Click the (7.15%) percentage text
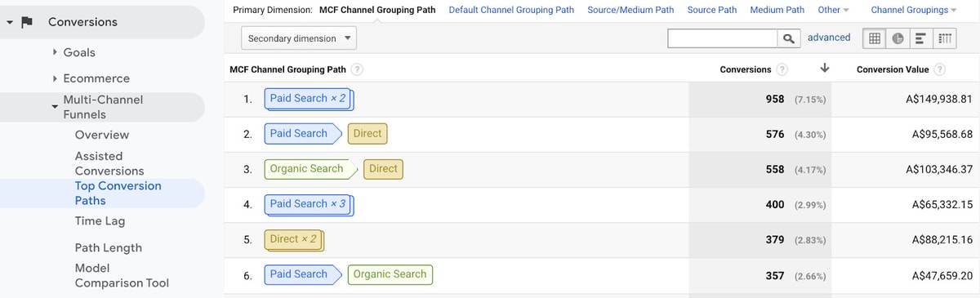The height and width of the screenshot is (298, 980). coord(810,100)
